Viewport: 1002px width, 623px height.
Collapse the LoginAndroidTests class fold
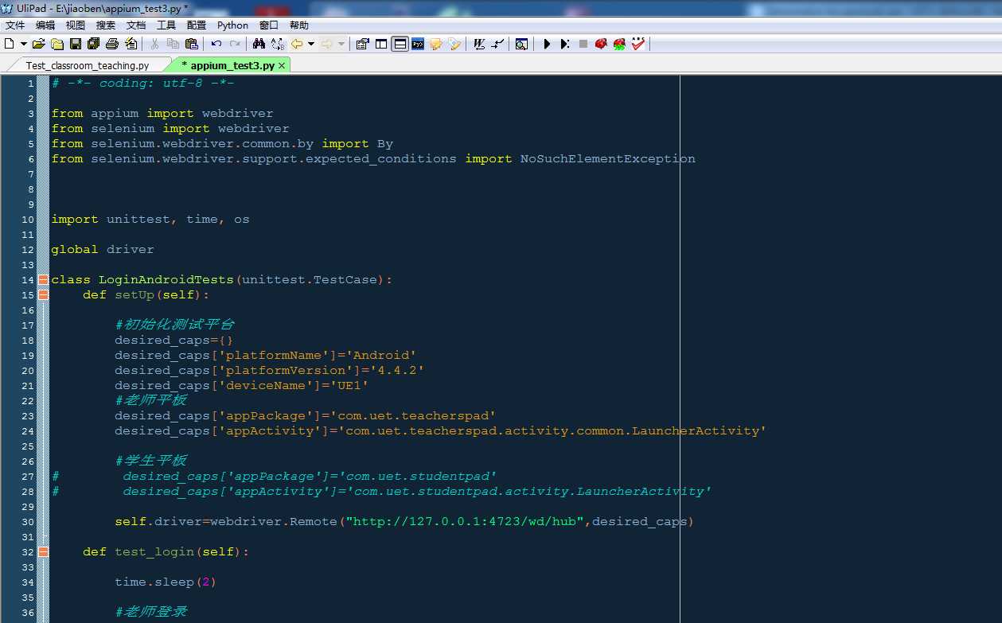click(43, 279)
